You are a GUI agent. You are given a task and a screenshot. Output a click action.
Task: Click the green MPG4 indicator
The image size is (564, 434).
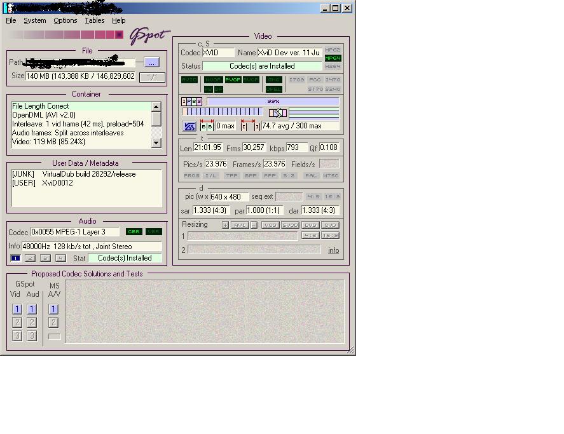[x=333, y=58]
